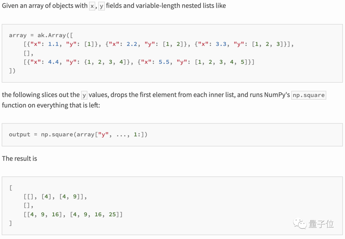
Task: Click the word "NumPy's" in the paragraph
Action: 277,95
